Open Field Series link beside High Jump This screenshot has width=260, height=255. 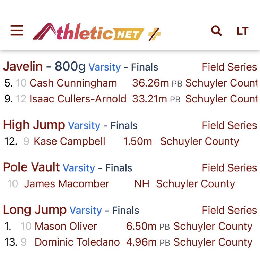(x=229, y=125)
